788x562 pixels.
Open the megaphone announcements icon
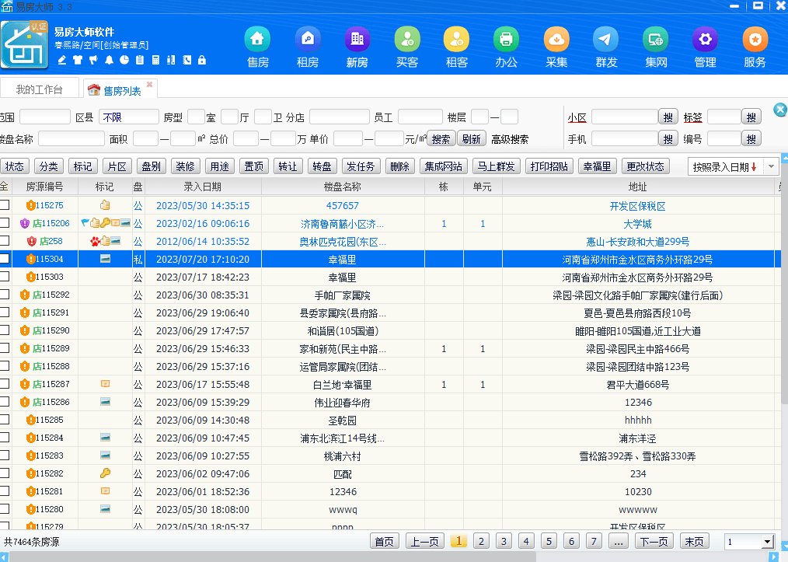93,60
